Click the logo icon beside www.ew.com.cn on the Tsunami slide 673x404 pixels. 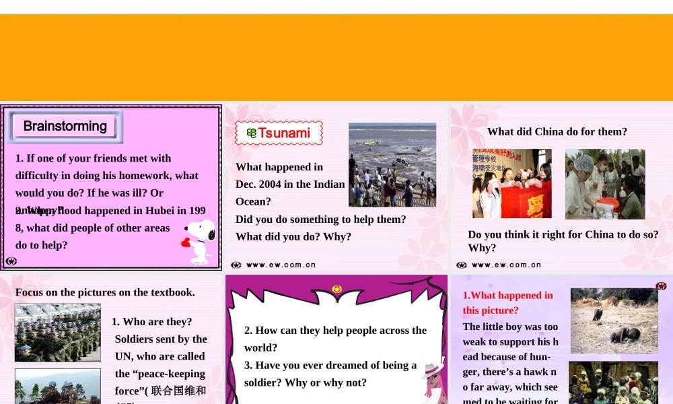coord(236,265)
